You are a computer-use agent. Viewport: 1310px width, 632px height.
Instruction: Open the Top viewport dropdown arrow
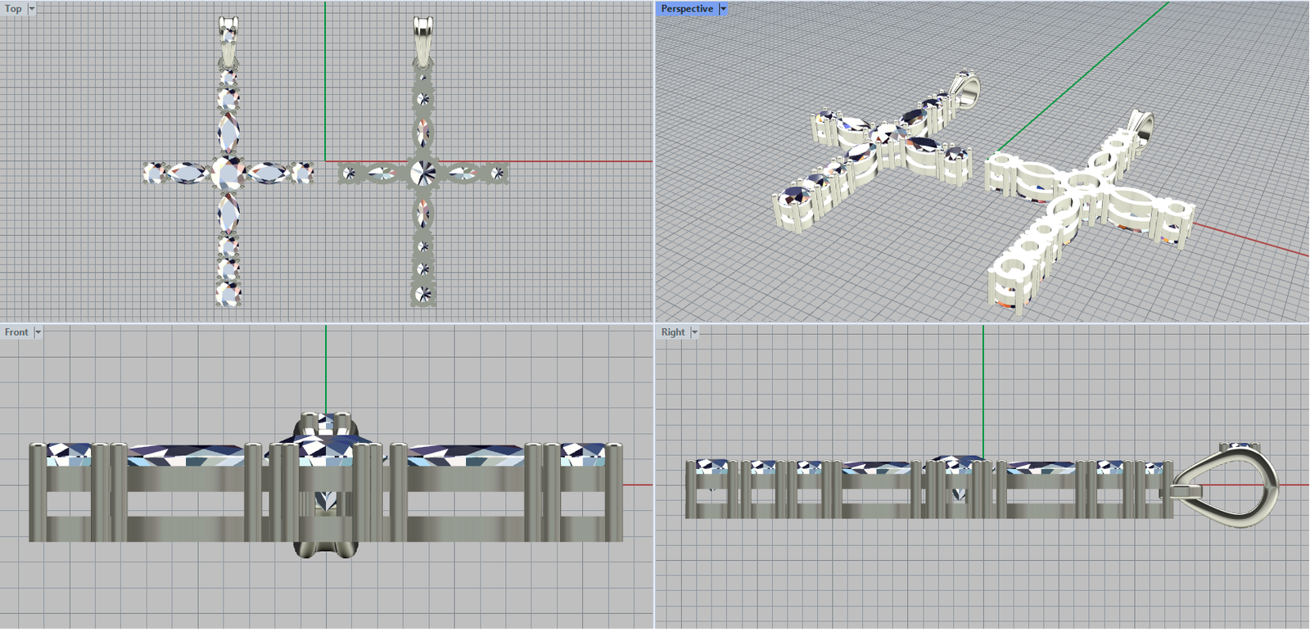coord(32,9)
